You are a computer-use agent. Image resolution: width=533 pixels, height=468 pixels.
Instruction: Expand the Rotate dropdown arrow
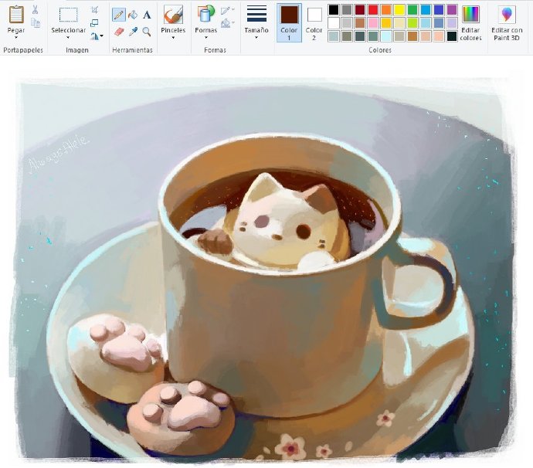(102, 36)
